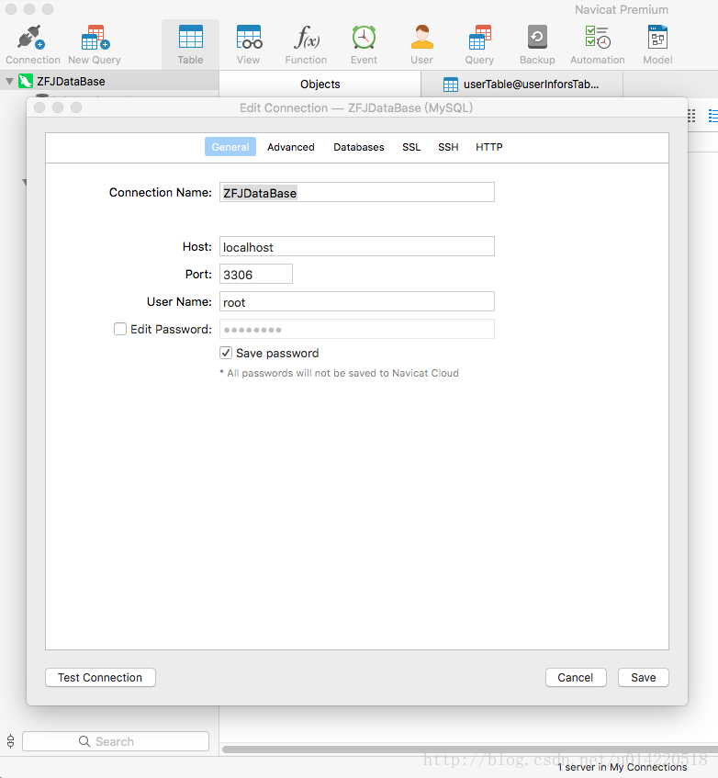Open the Automation toolbar icon

[598, 38]
